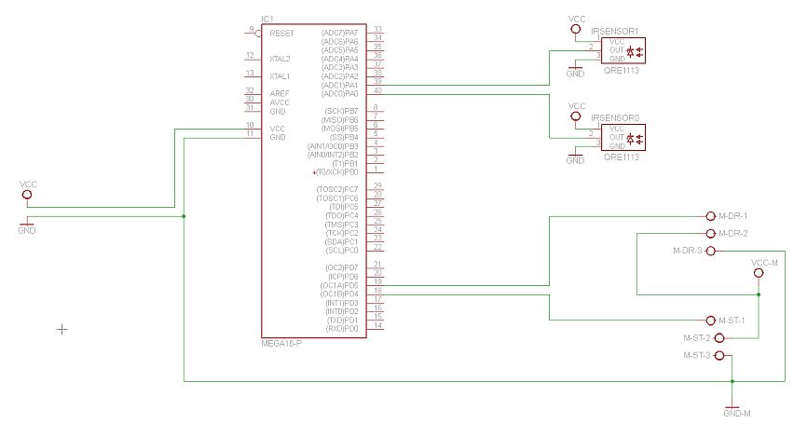This screenshot has height=437, width=807.
Task: Click the (T0/XCK)PB0 pin label
Action: click(x=337, y=172)
